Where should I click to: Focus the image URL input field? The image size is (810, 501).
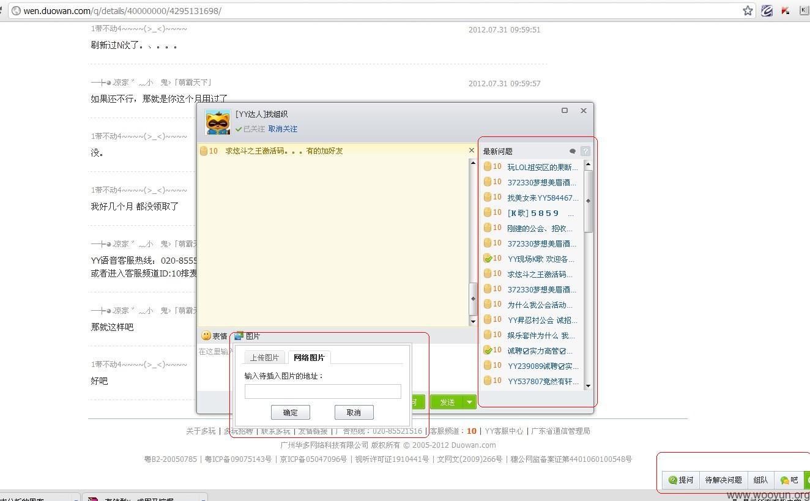323,392
